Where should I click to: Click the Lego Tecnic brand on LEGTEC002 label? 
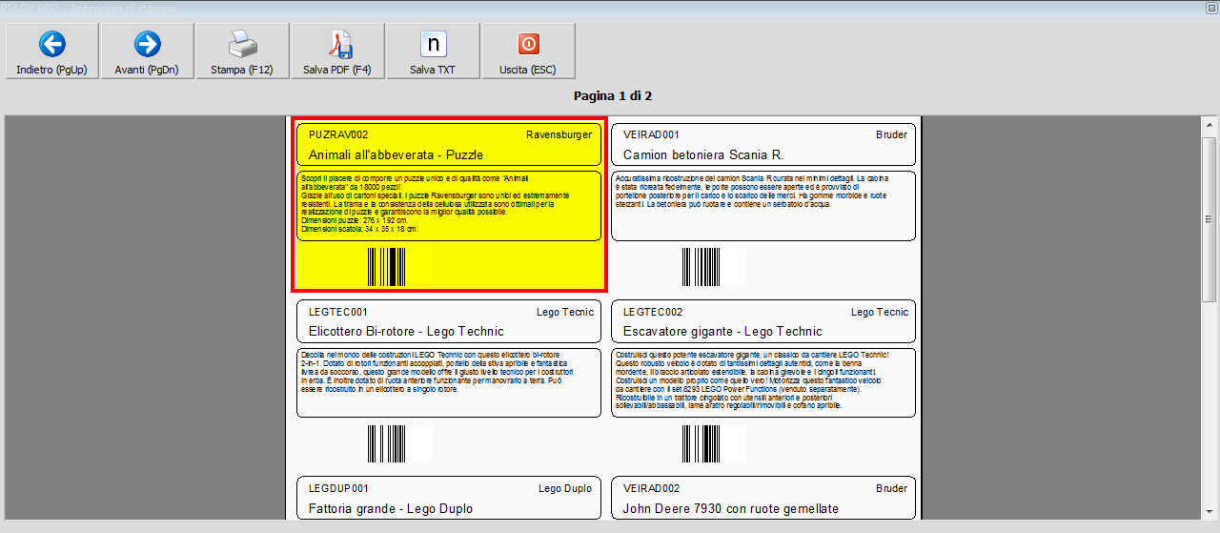[880, 312]
